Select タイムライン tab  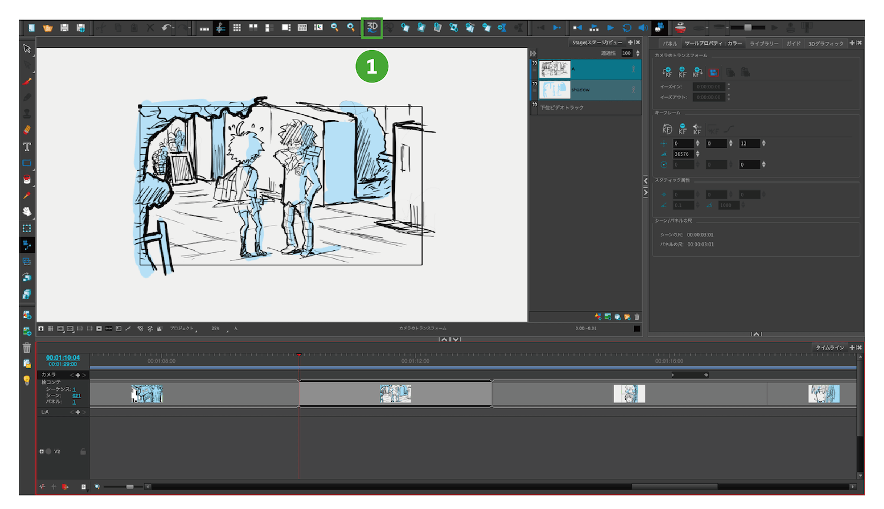coord(830,348)
